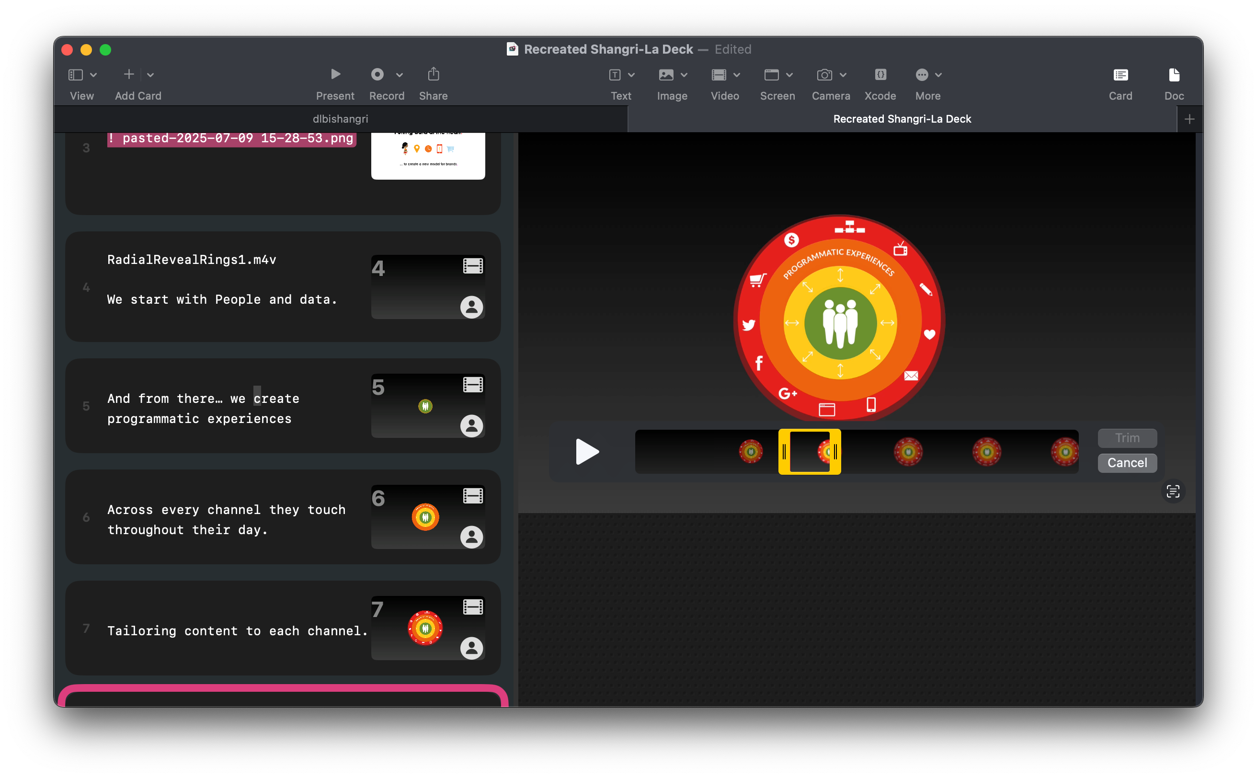The height and width of the screenshot is (778, 1257).
Task: Click 'And from there… we create' line
Action: click(203, 398)
